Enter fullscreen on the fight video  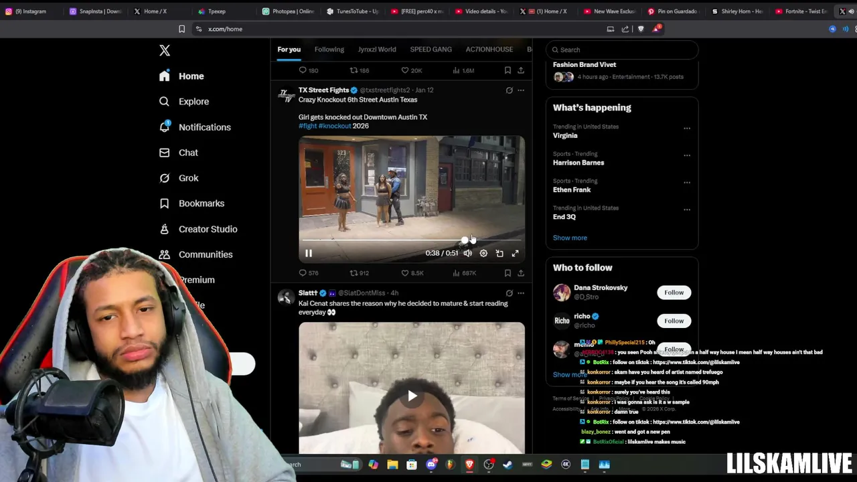click(515, 253)
